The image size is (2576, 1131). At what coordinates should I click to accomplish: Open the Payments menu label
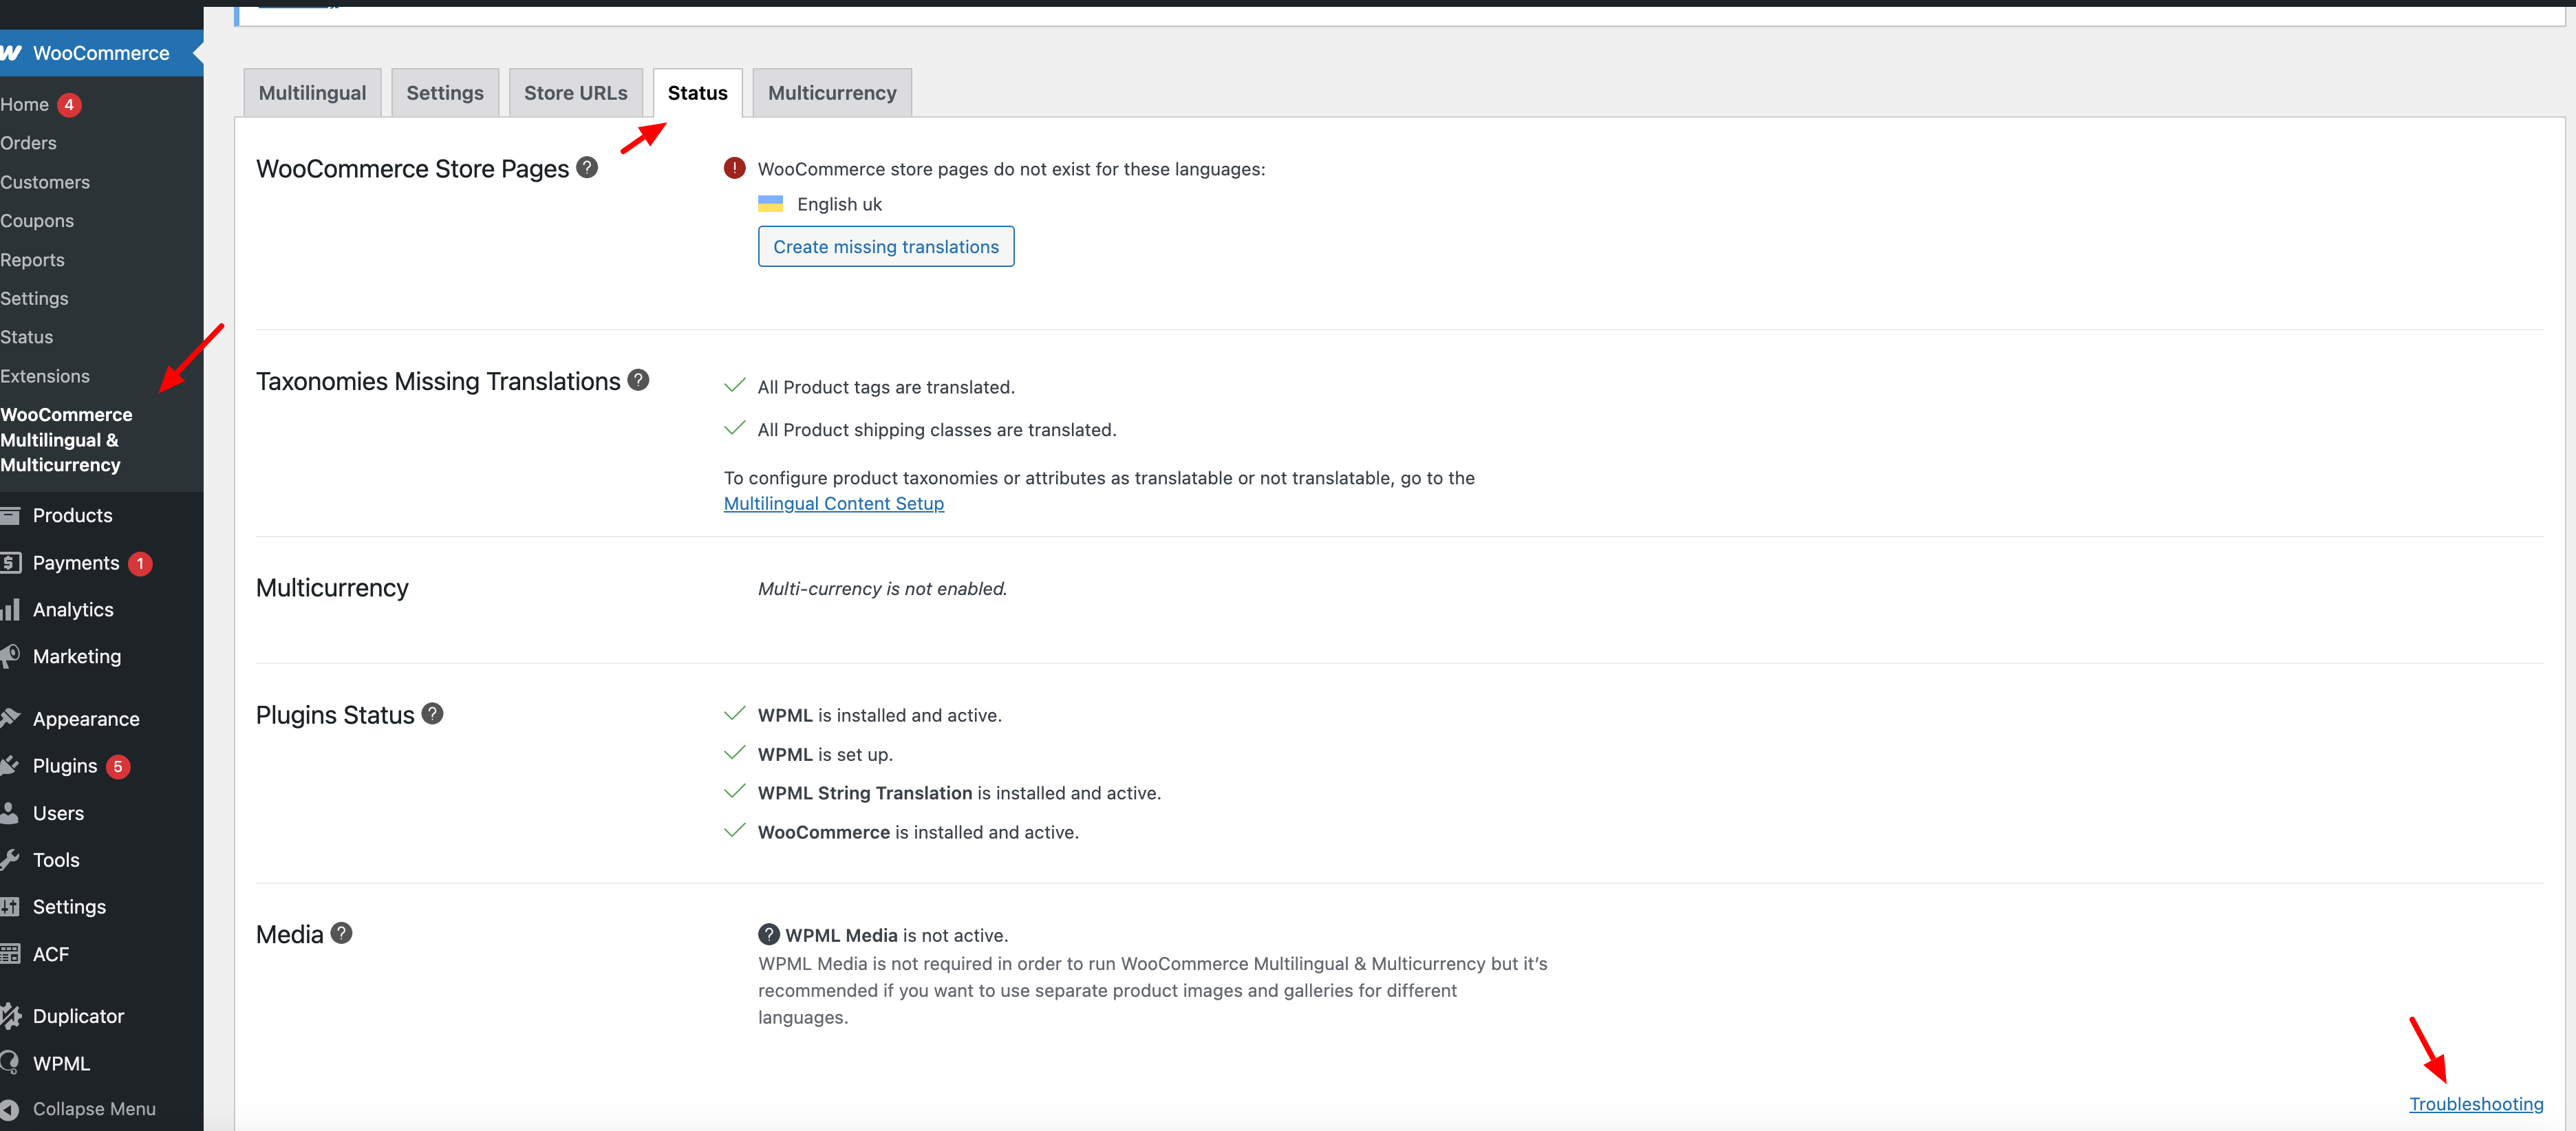(76, 563)
